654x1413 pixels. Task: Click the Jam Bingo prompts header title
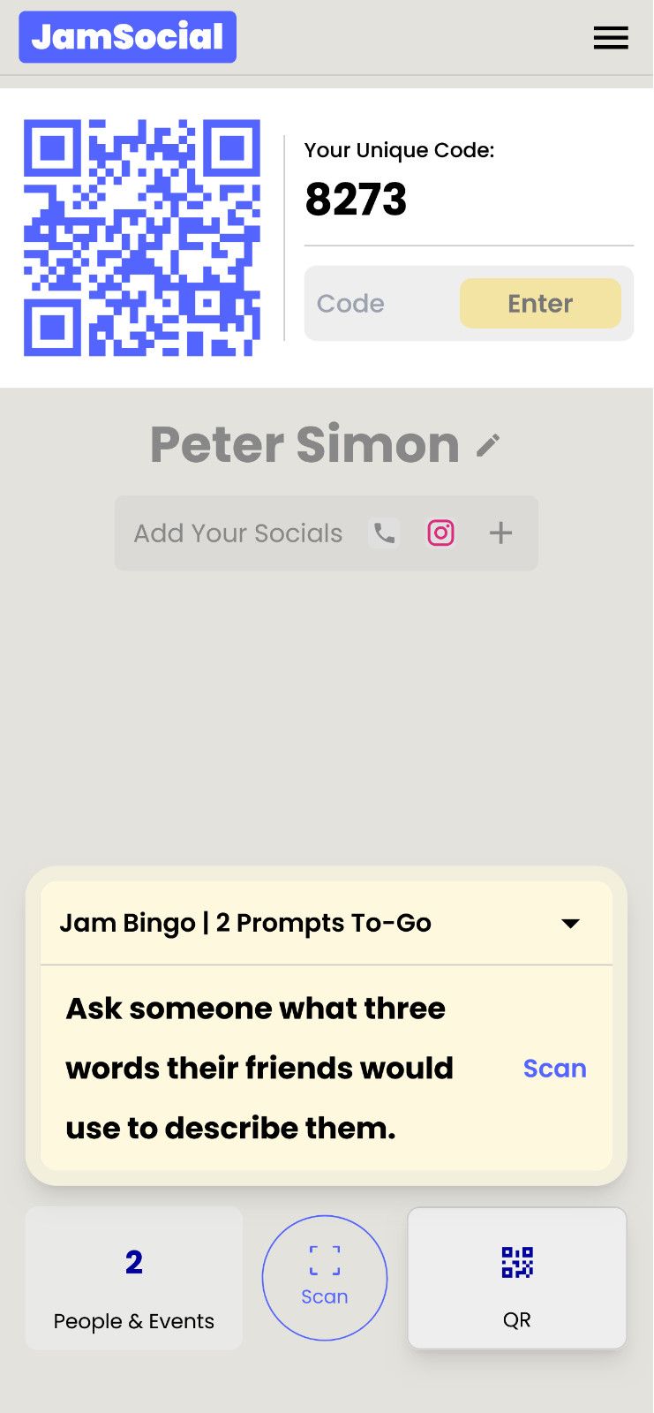coord(245,923)
